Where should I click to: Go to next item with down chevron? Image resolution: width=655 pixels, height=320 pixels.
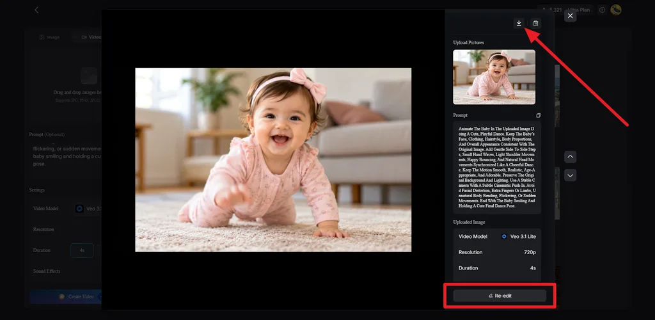pyautogui.click(x=570, y=175)
